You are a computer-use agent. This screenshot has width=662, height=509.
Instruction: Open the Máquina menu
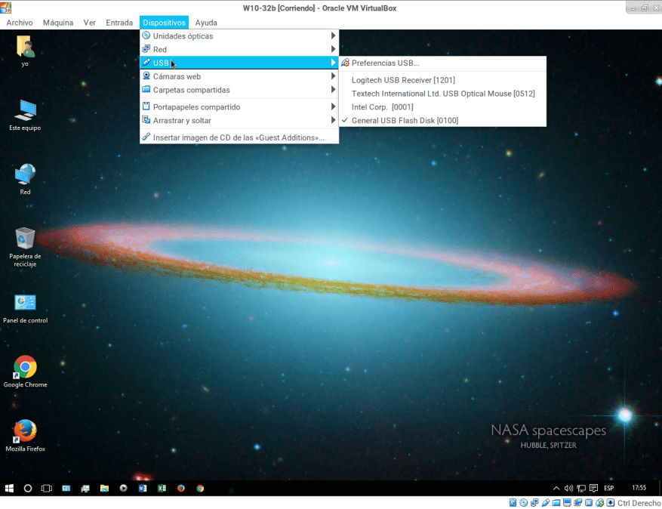pos(58,23)
